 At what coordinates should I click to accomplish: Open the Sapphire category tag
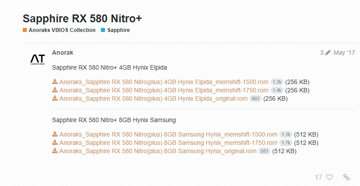point(118,30)
